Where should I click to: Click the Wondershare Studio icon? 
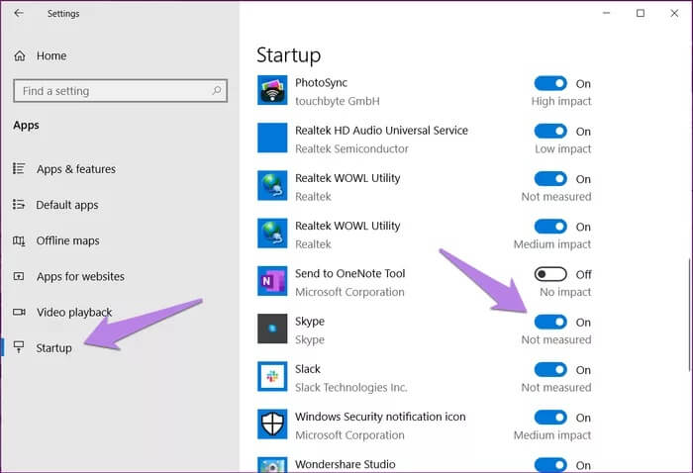tap(272, 465)
